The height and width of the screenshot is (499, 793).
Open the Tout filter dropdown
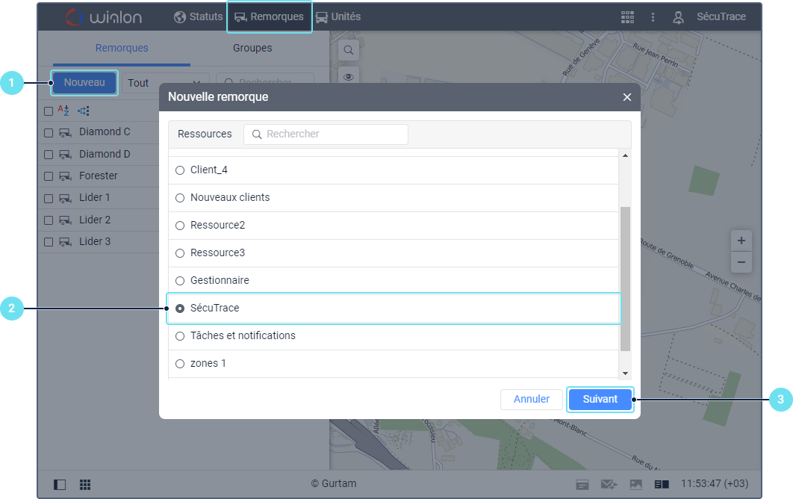164,83
